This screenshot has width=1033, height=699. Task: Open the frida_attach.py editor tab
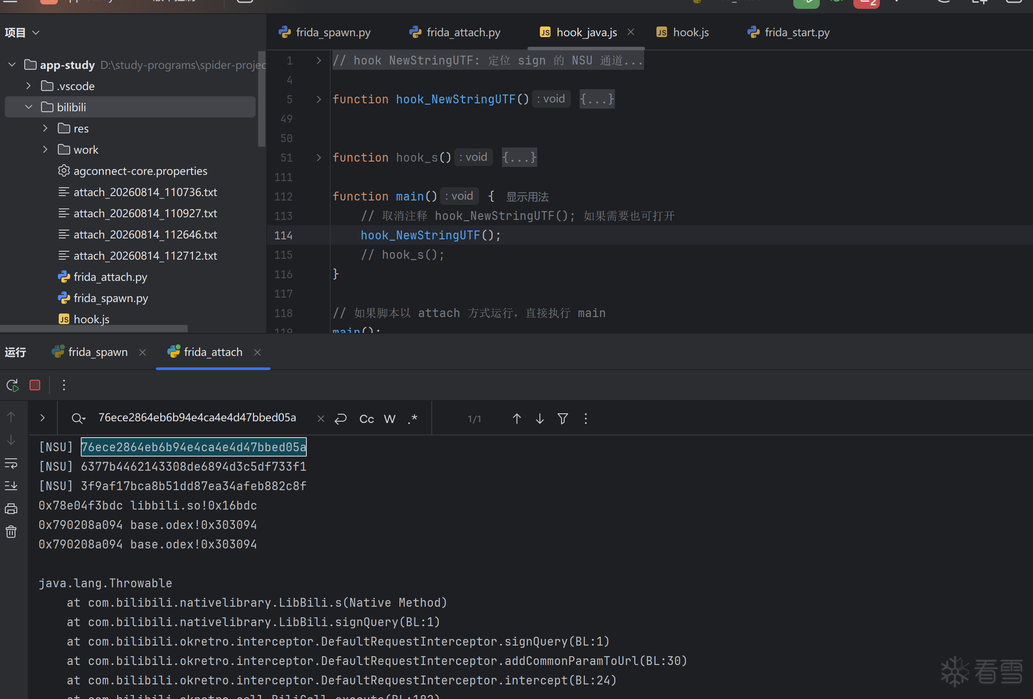coord(455,33)
